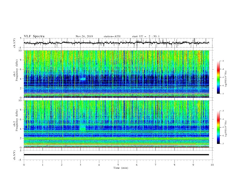239x185 pixels.
Task: Click the ch.1 waveform trace
Action: pyautogui.click(x=116, y=43)
